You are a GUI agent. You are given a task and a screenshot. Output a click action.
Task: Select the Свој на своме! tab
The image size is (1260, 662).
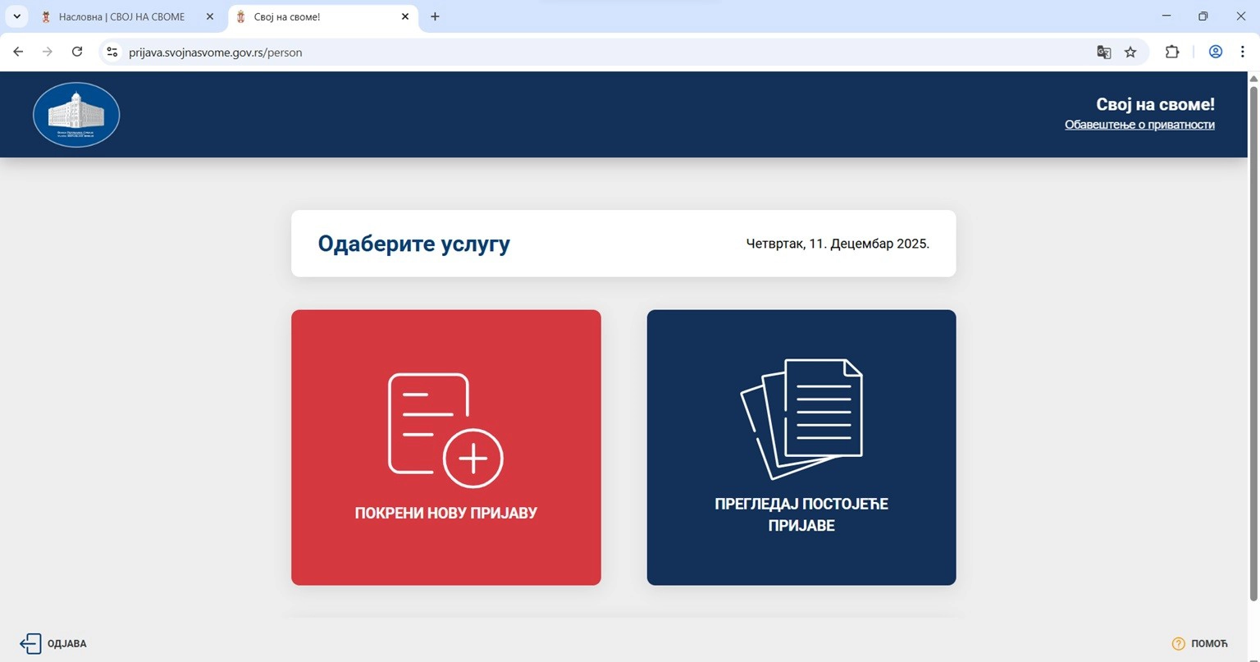[x=324, y=17]
